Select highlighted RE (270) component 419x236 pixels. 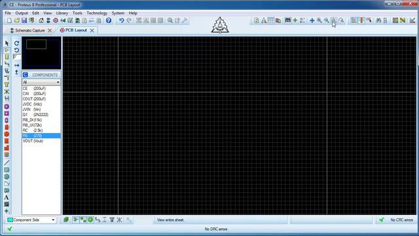41,136
